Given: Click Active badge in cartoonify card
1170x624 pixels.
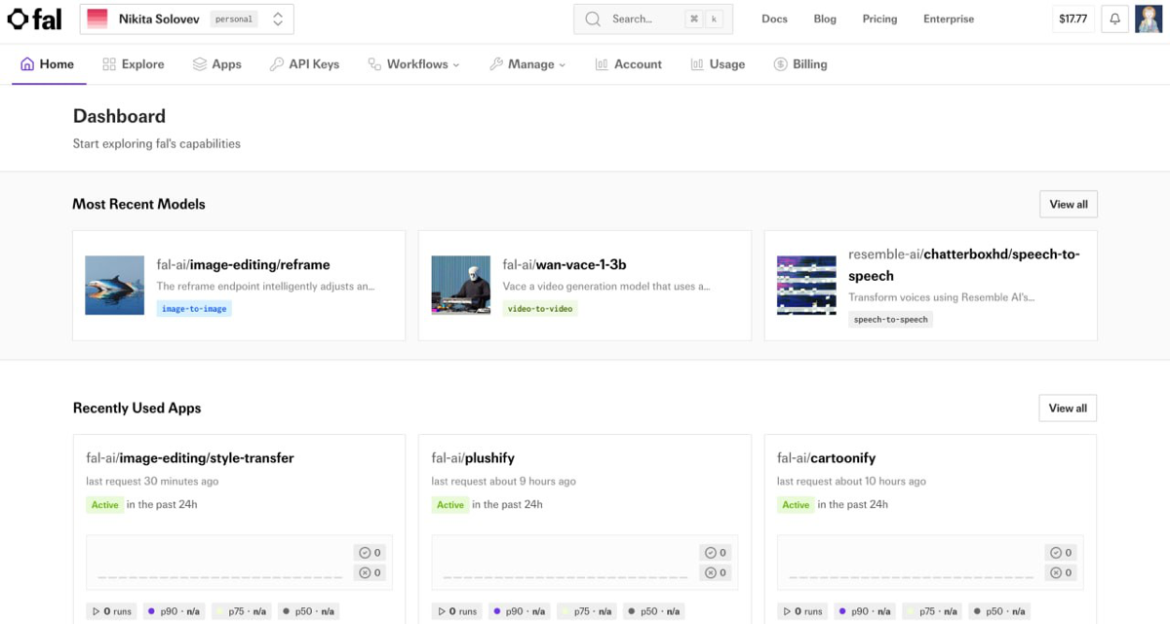Looking at the screenshot, I should (796, 505).
